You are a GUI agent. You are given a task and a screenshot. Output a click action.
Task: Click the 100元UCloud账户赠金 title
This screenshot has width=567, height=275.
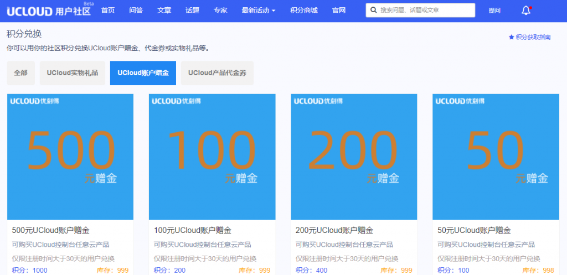point(193,230)
